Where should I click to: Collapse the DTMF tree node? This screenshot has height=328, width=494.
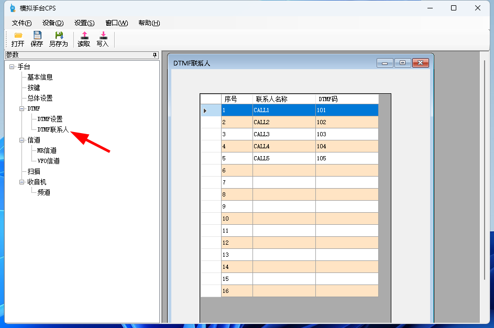pyautogui.click(x=22, y=108)
